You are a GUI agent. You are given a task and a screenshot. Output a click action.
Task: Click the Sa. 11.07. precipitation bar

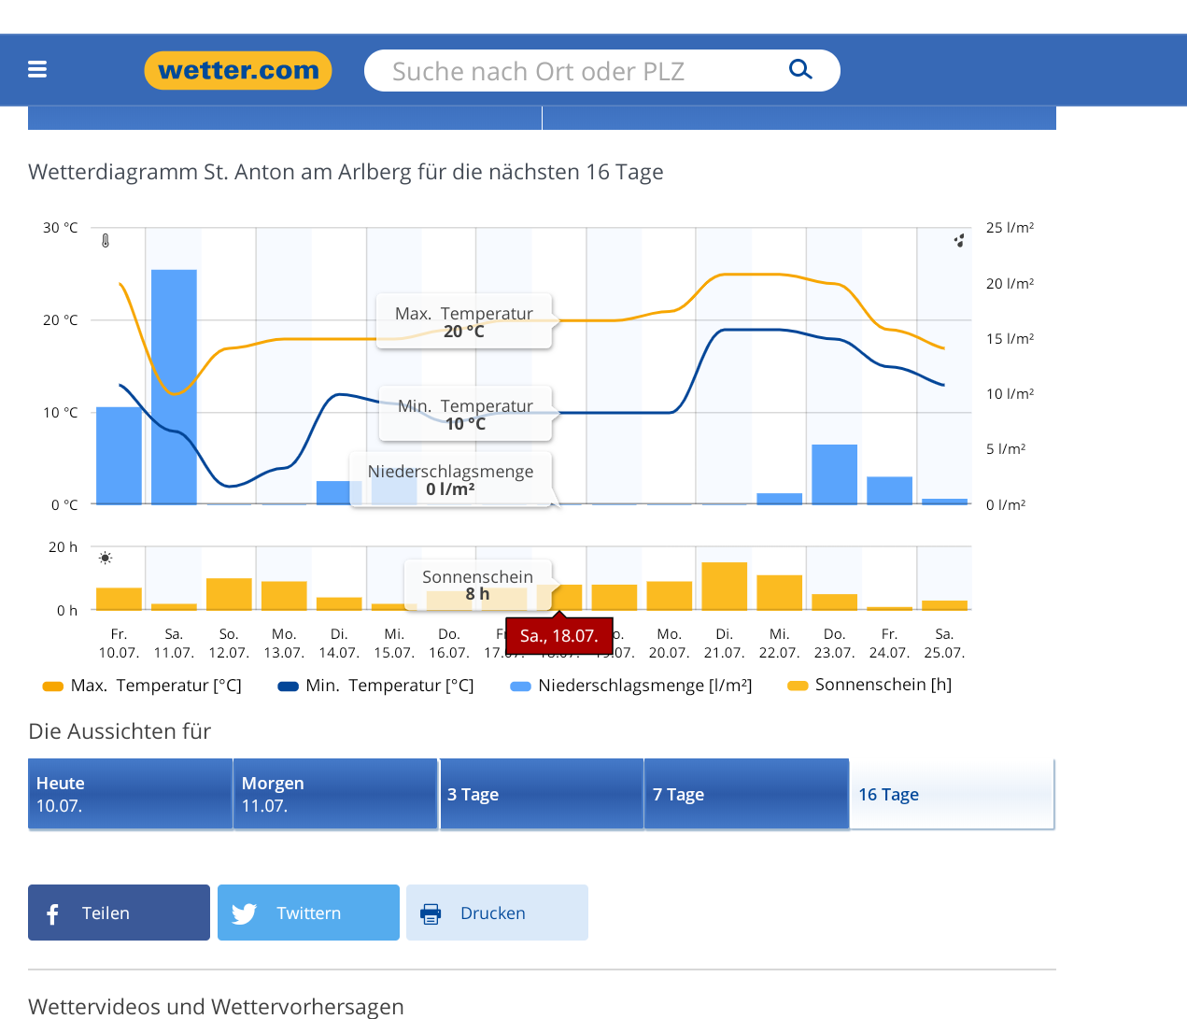pyautogui.click(x=174, y=387)
